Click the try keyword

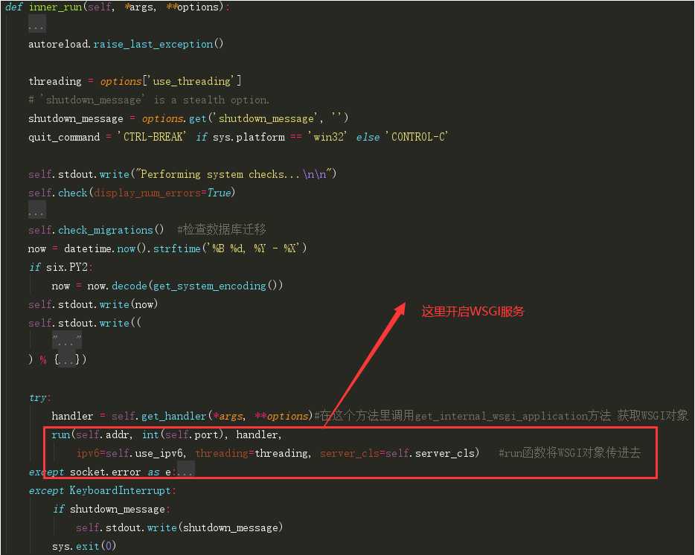click(38, 397)
